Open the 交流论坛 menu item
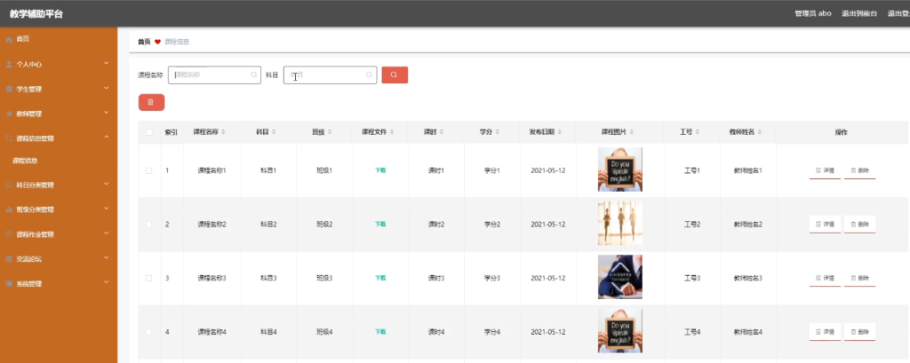 pos(59,259)
